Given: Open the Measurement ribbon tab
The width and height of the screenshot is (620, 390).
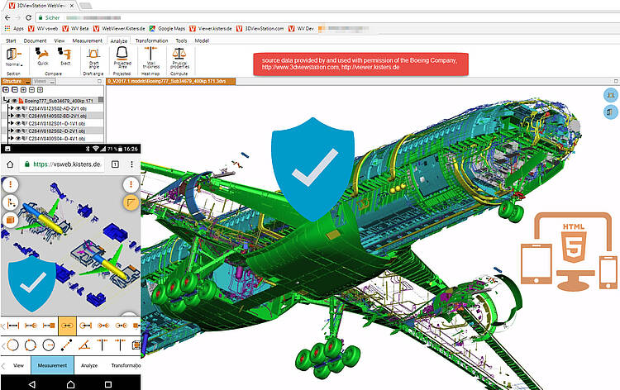Looking at the screenshot, I should point(88,40).
